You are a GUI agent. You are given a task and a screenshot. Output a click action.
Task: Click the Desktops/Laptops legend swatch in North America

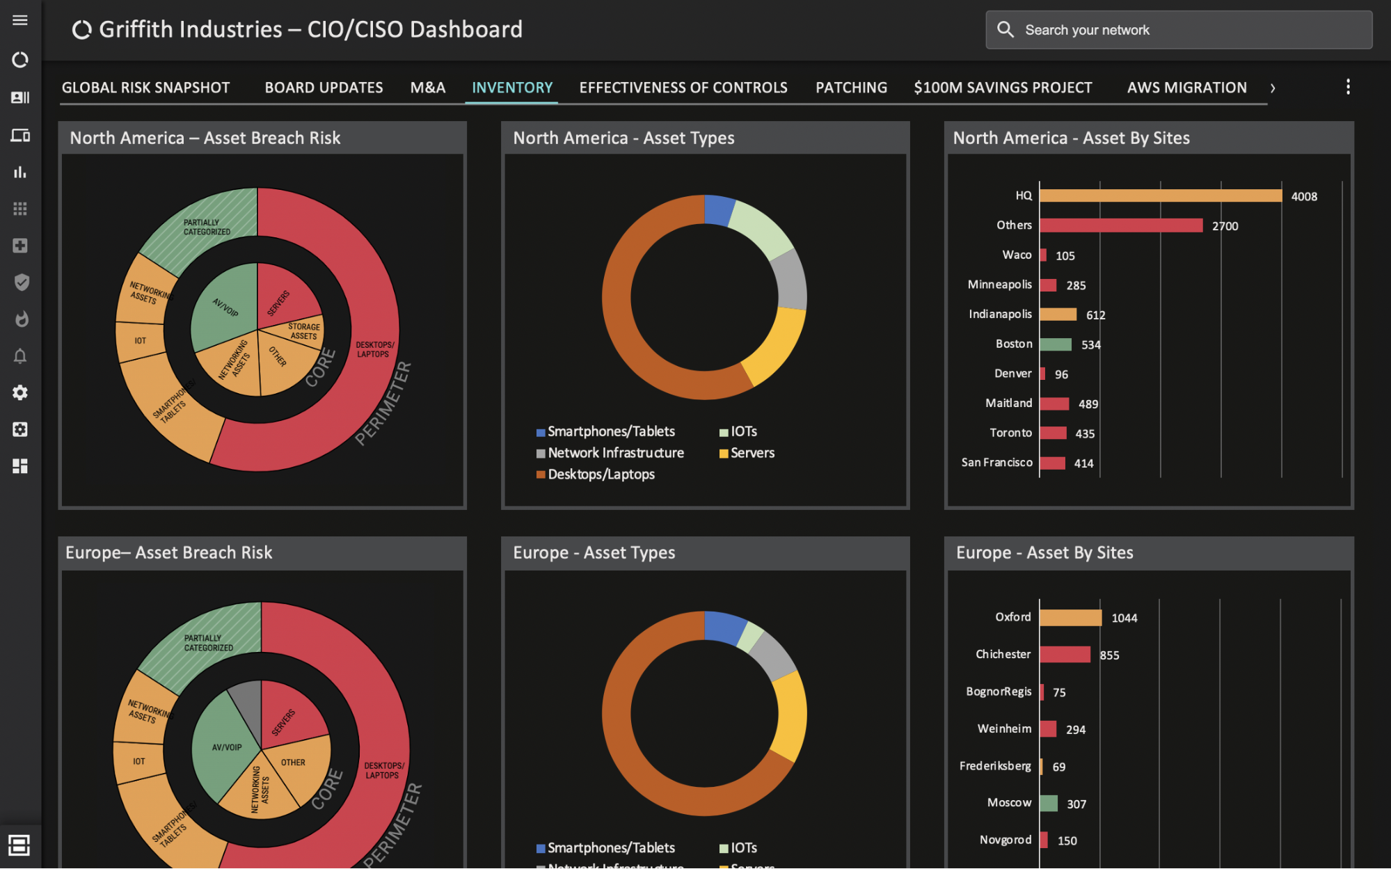click(x=541, y=475)
